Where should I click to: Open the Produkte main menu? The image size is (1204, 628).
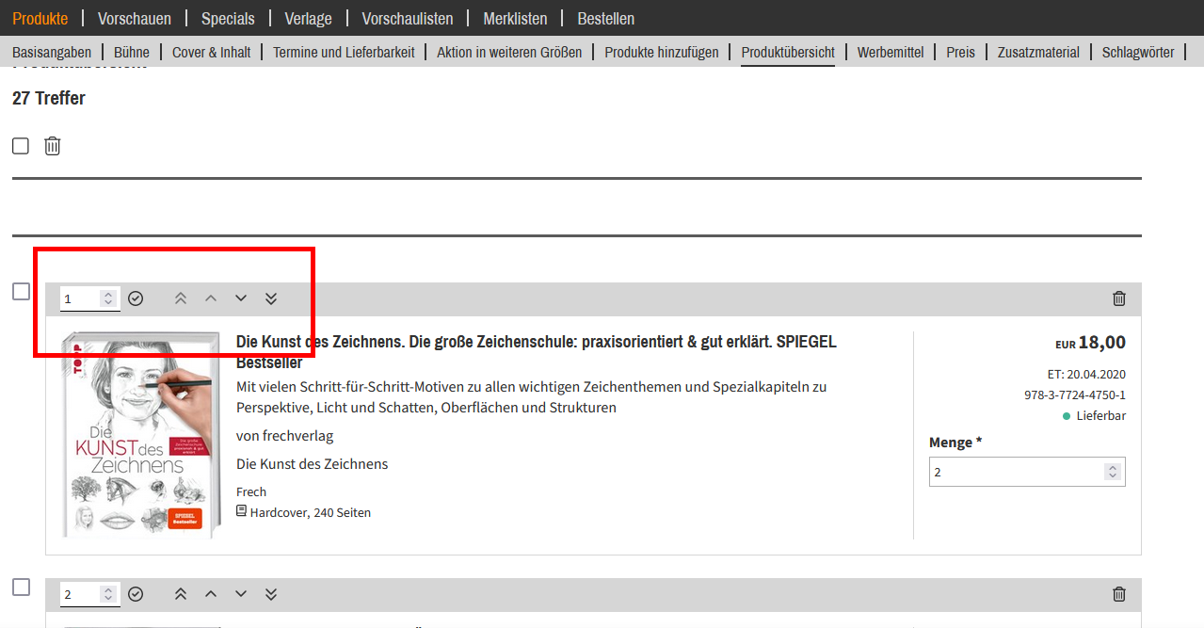coord(40,19)
